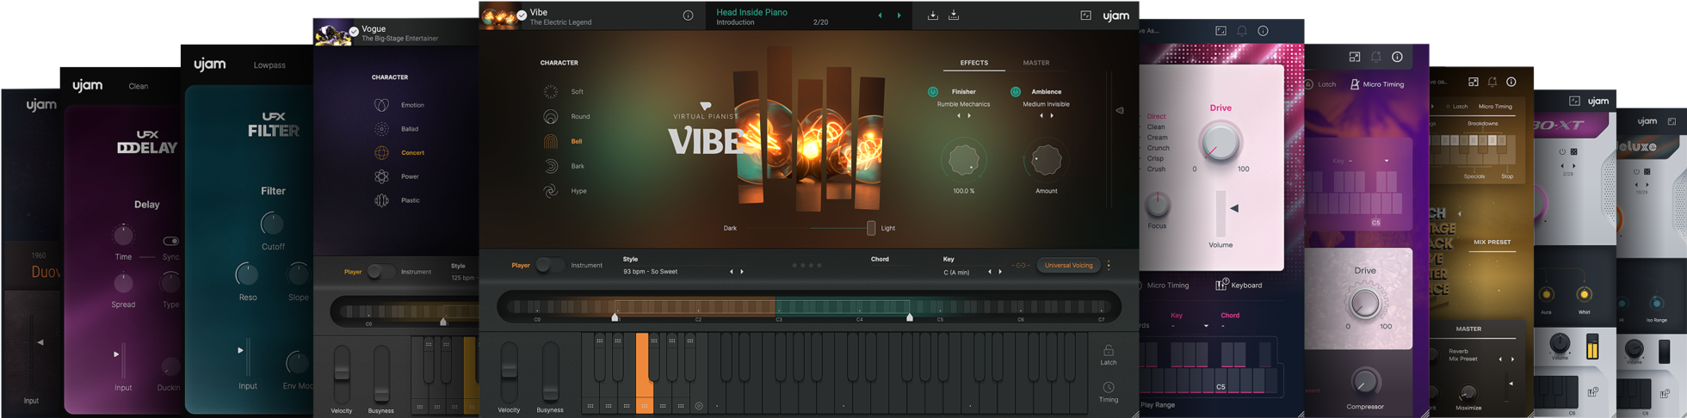Go to the next preset in Vibe header
The image size is (1687, 418).
coord(899,15)
